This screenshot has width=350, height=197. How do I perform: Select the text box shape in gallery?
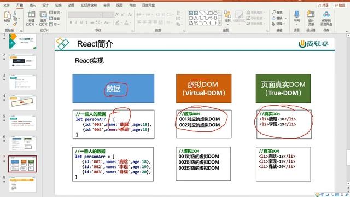tap(191, 13)
